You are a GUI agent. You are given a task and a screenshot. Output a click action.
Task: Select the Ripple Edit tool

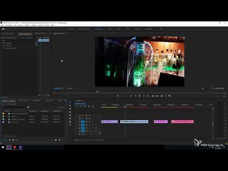(70, 109)
